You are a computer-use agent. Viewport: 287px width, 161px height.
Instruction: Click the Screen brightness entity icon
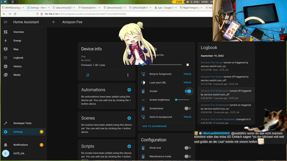[x=143, y=100]
